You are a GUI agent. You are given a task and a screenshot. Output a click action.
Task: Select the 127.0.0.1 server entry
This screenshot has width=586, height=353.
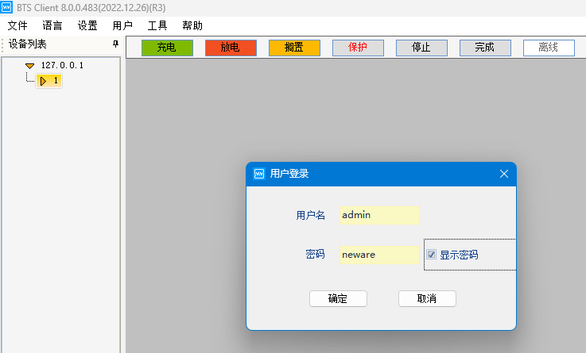(x=62, y=65)
